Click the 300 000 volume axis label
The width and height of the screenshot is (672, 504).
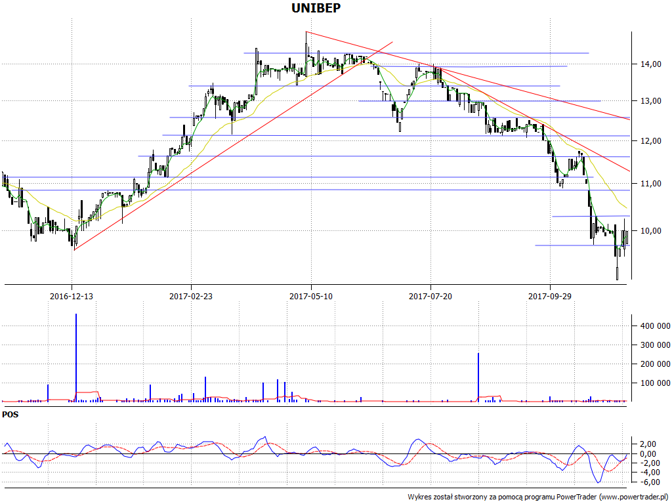pyautogui.click(x=656, y=345)
